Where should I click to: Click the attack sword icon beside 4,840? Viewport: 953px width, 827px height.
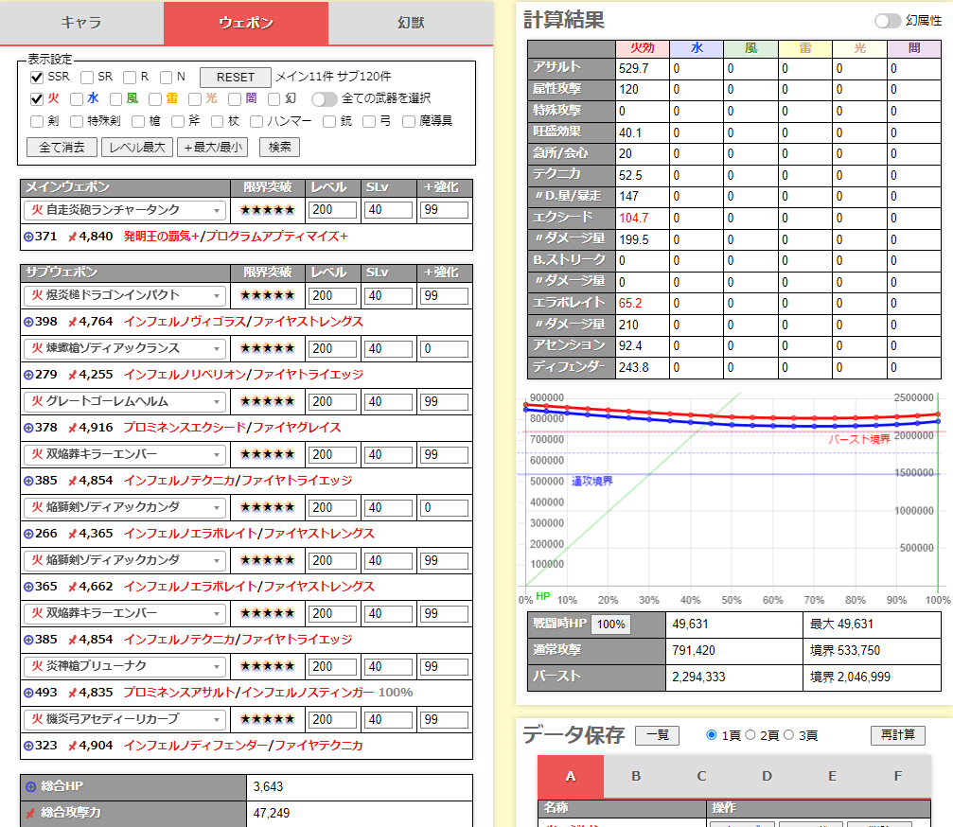[x=71, y=237]
